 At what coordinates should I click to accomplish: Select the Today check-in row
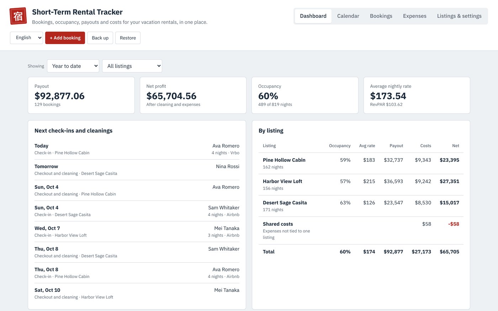tap(137, 149)
